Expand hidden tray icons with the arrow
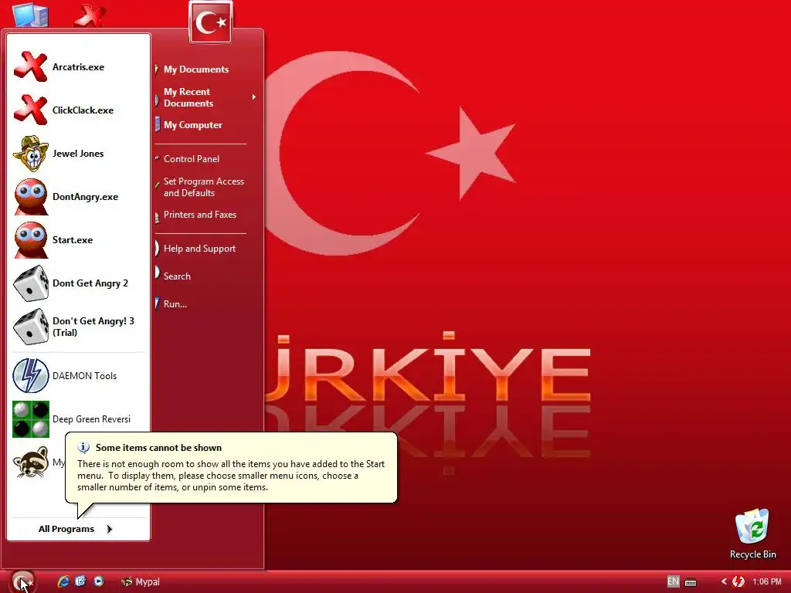This screenshot has height=593, width=791. tap(724, 581)
